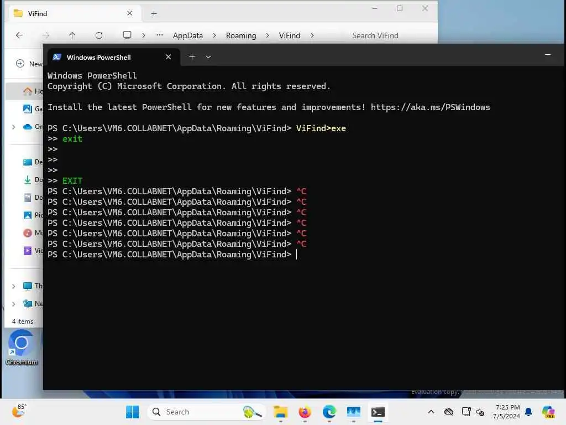Open Documents in Explorer sidebar
This screenshot has width=566, height=425.
point(33,198)
